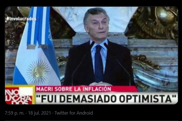Click the "FUI DEMASIADO OPTIMISTA" headline banner
The width and height of the screenshot is (182, 121).
click(106, 98)
